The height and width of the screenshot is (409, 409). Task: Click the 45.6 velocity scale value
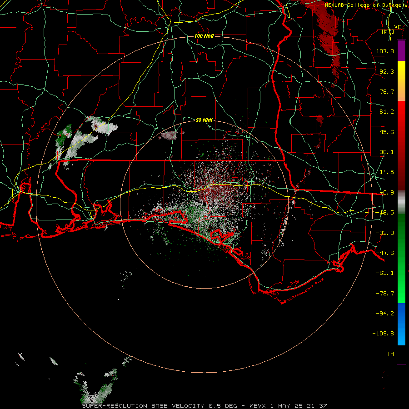point(387,132)
